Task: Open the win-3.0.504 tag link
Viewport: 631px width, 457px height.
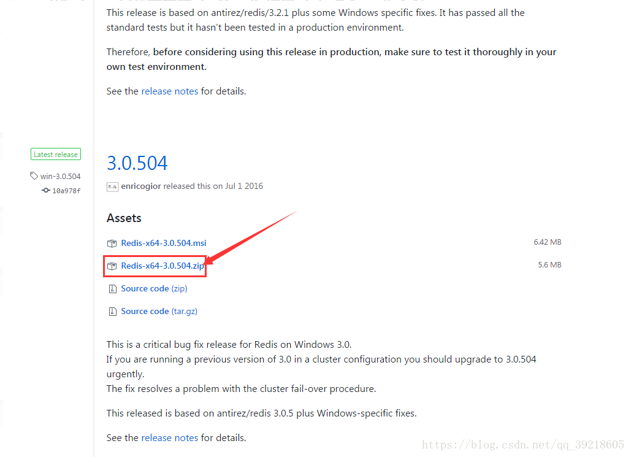Action: pos(60,176)
